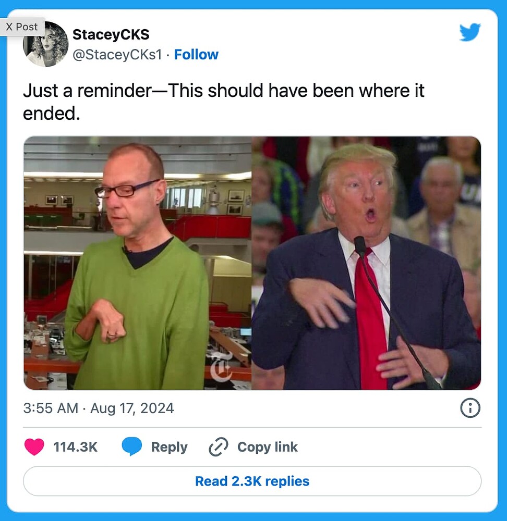Click the blue speech bubble reply icon
This screenshot has width=507, height=521.
(132, 446)
